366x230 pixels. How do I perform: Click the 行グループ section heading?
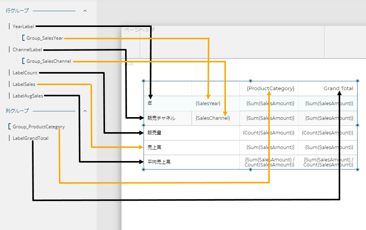pos(17,10)
